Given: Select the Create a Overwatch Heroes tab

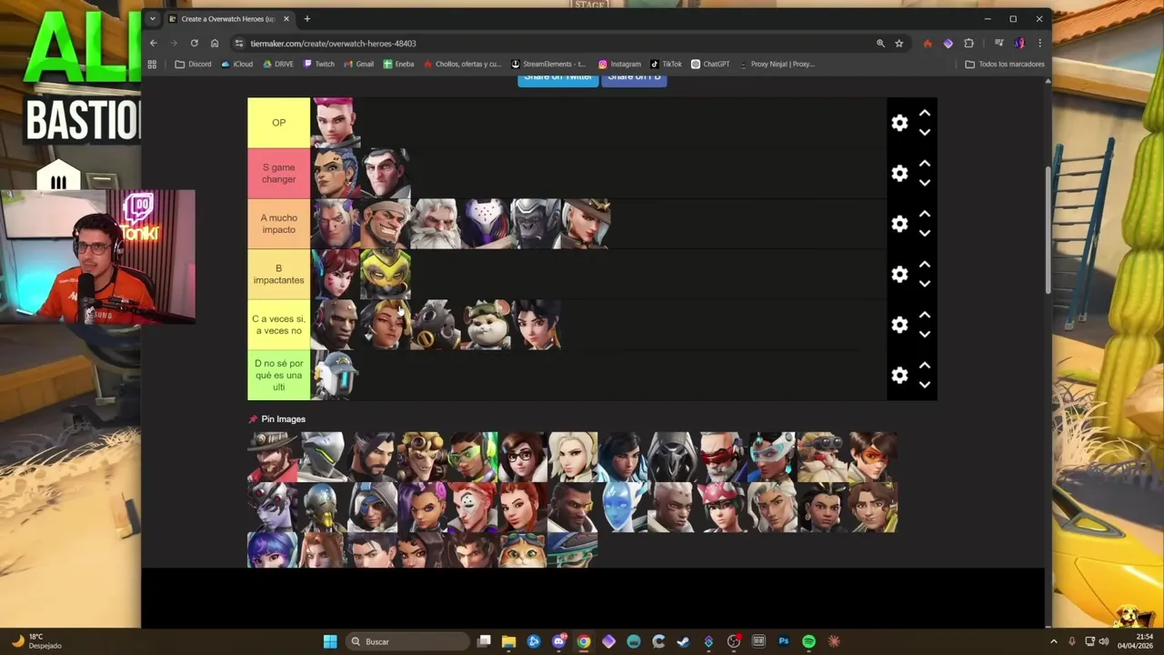Looking at the screenshot, I should tap(229, 18).
